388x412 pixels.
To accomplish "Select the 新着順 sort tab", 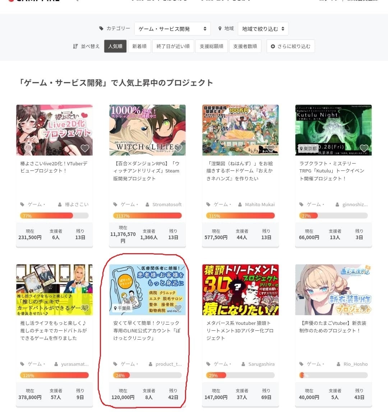I will pos(139,46).
